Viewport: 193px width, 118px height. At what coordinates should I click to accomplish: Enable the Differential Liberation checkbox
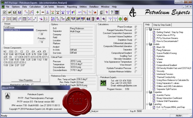[x=136, y=43]
